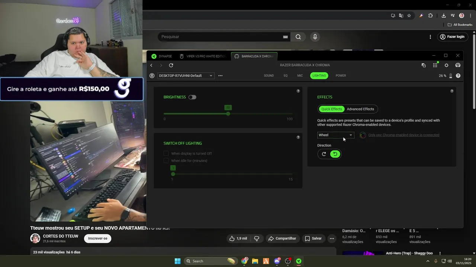The image size is (476, 267).
Task: Switch to the SOUND tab
Action: tap(269, 76)
